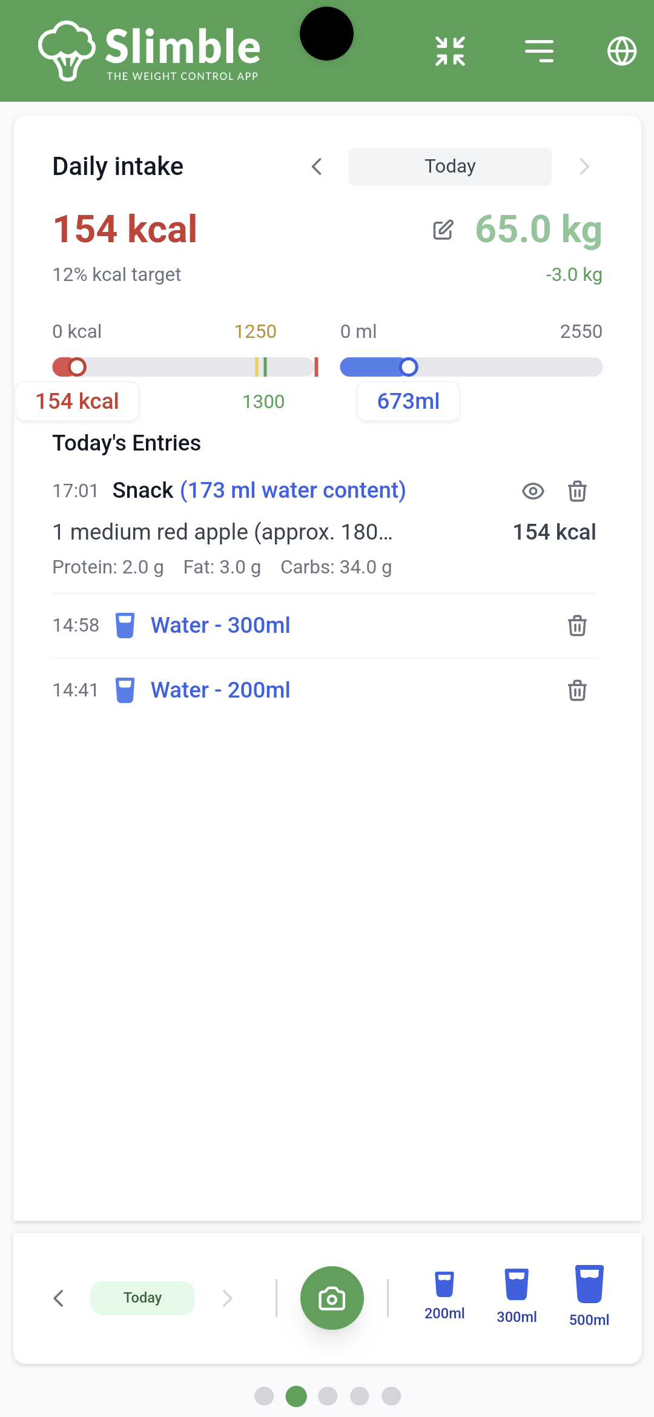Open the language globe icon

622,51
